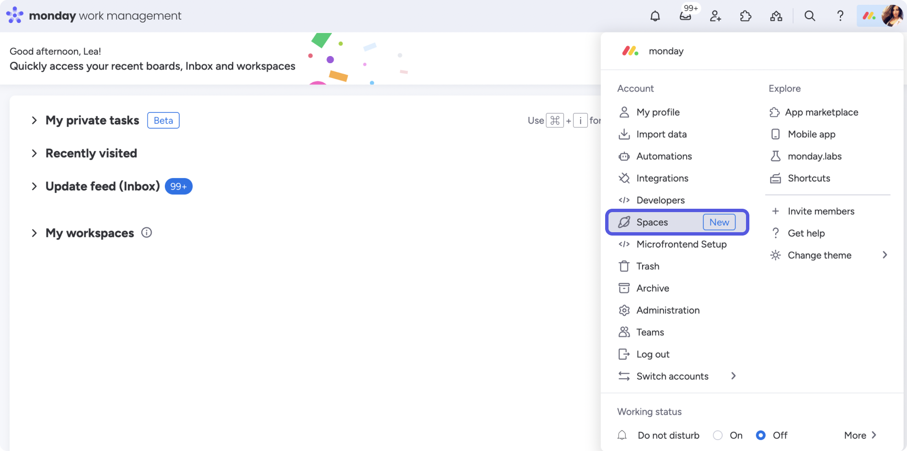Click the Archive box icon
Viewport: 907px width, 451px height.
[x=624, y=288]
